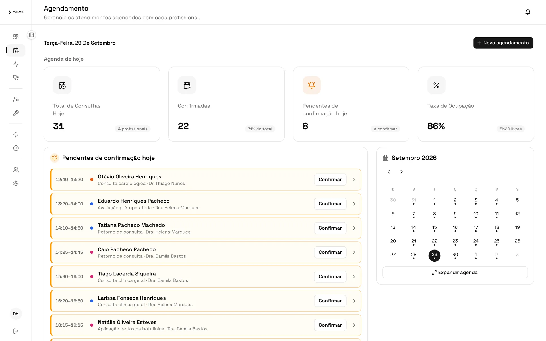Click the '4 profissionais' badge
This screenshot has width=546, height=341.
(x=133, y=129)
